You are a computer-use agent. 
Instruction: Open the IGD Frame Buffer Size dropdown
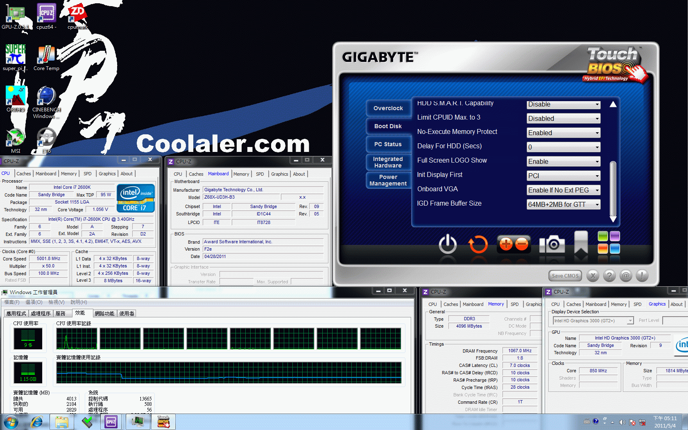(564, 204)
